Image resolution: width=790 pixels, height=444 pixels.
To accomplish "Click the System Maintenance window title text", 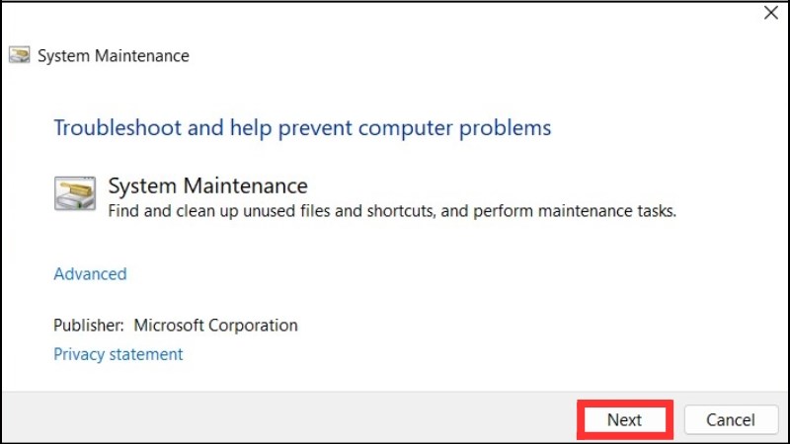I will [113, 56].
